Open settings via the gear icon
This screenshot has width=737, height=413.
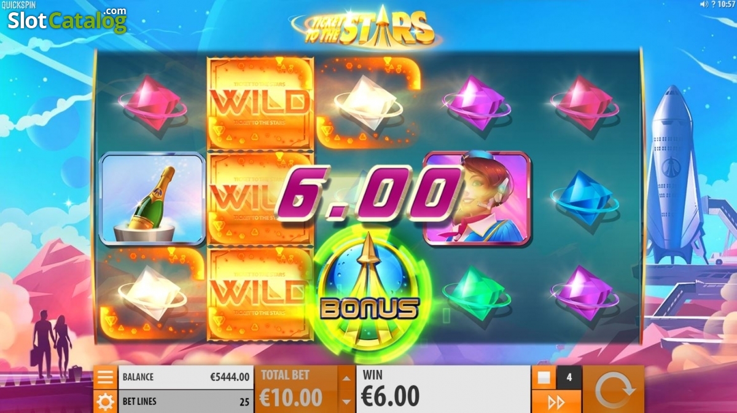[x=105, y=401]
